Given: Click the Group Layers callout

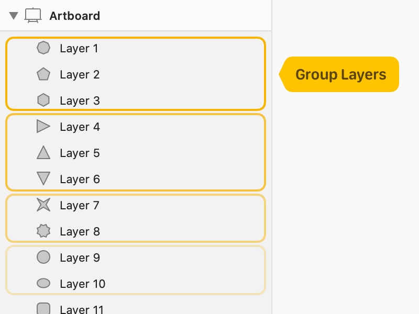Looking at the screenshot, I should pyautogui.click(x=339, y=74).
